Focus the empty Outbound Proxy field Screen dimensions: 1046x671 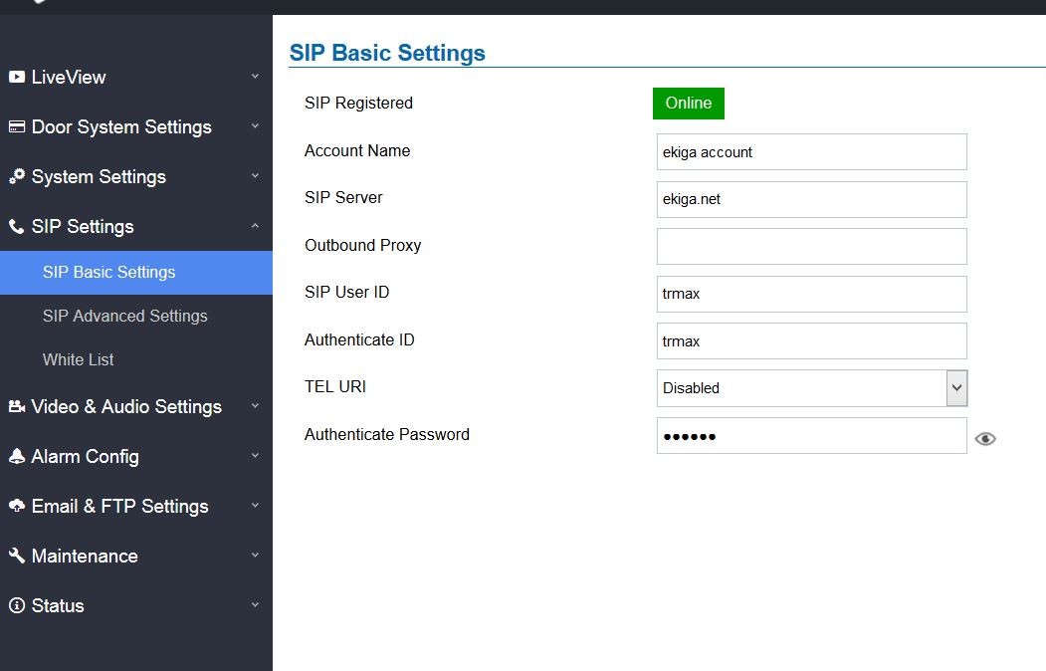pyautogui.click(x=811, y=246)
